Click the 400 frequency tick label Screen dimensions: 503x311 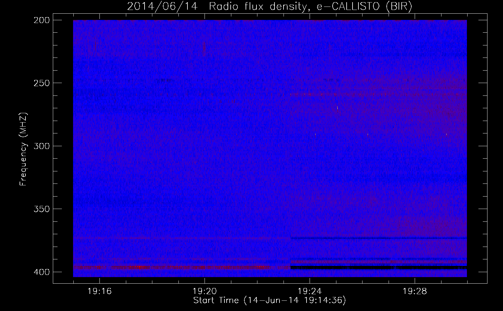point(42,272)
